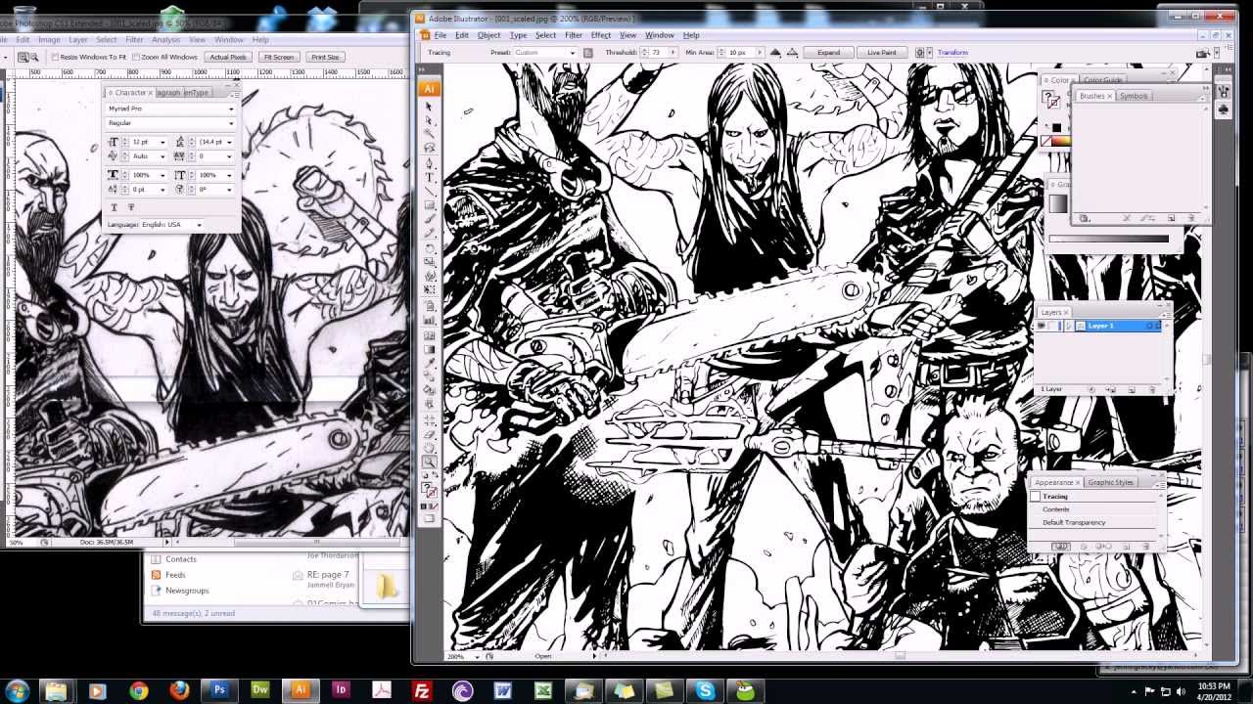Screen dimensions: 1253x704
Task: Enable Resize Windows To Fit checkbox
Action: [x=55, y=57]
